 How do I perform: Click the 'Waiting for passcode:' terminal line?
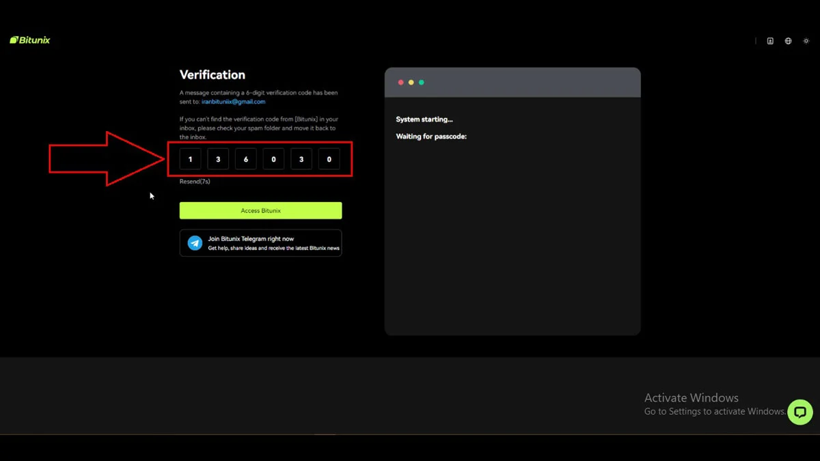click(431, 137)
